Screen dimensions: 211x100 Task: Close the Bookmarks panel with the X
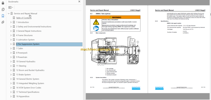pos(79,1)
